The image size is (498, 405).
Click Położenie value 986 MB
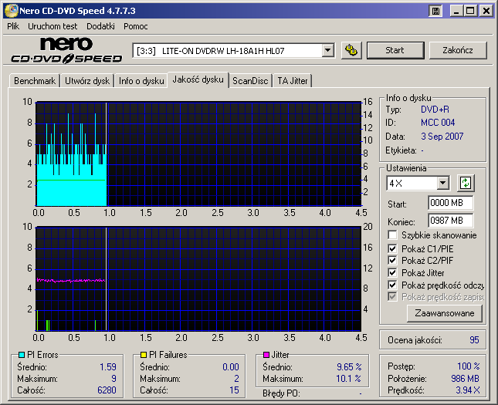[x=465, y=379]
